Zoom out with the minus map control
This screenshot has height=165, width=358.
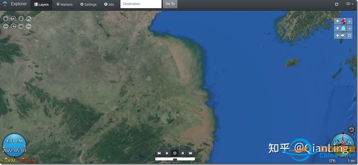click(6, 27)
